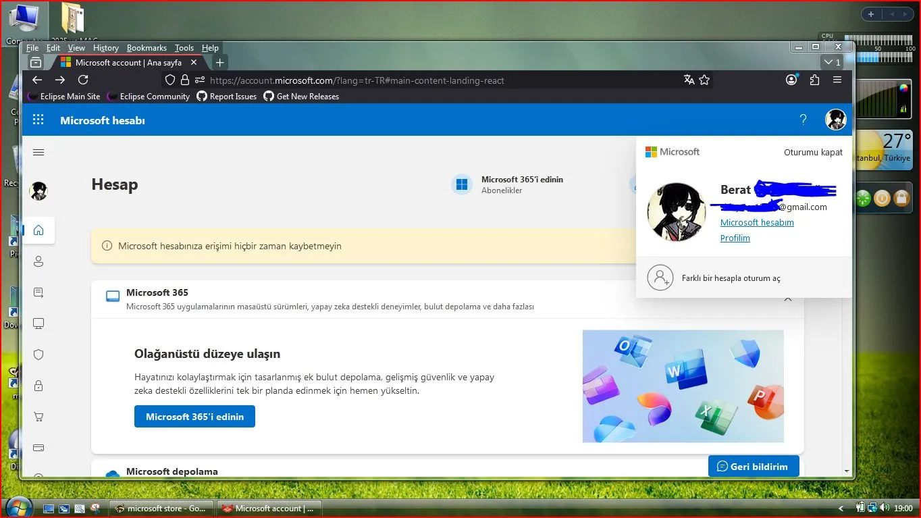Image resolution: width=921 pixels, height=518 pixels.
Task: Click Switch between windows quick launch icon
Action: [64, 509]
